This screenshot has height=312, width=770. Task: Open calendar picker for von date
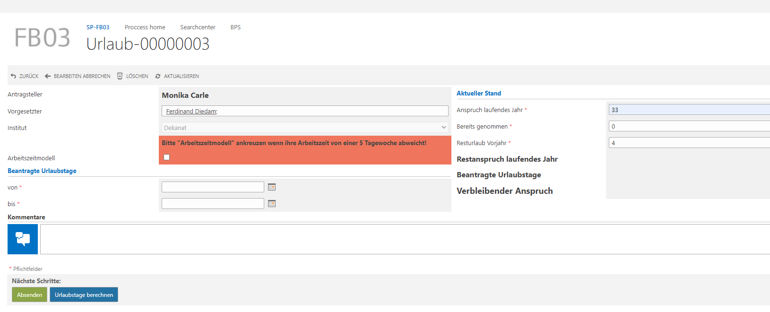[272, 187]
